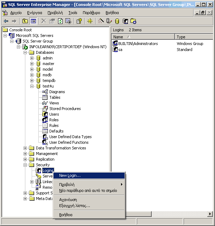Click the Forward arrow toolbar icon
The image size is (215, 226).
(14, 21)
